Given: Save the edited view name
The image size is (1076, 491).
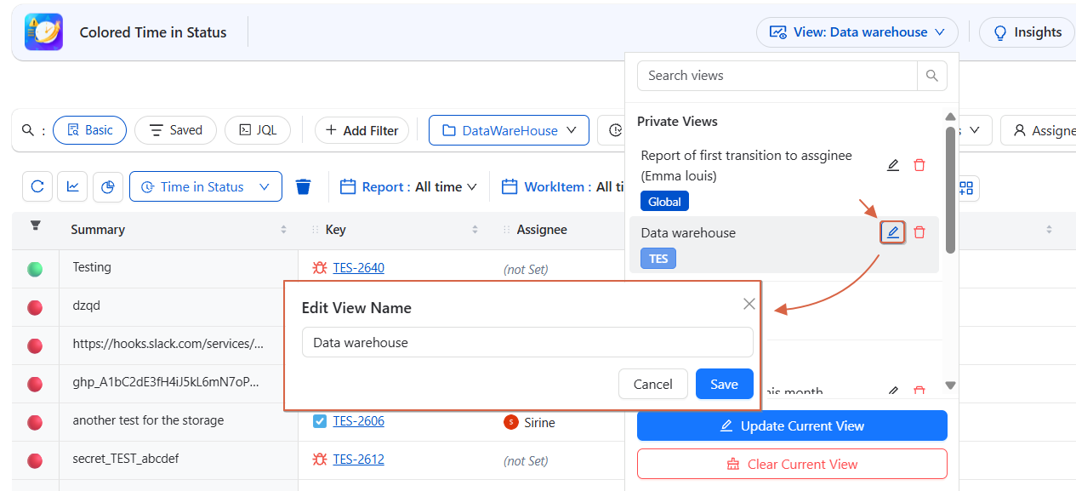Looking at the screenshot, I should pos(724,384).
